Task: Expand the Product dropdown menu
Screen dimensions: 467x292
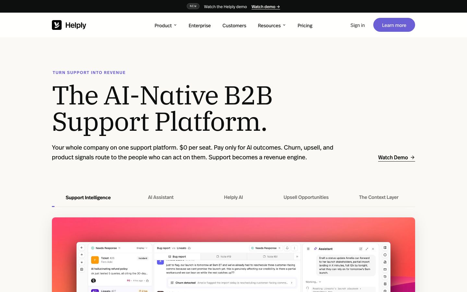Action: pyautogui.click(x=165, y=25)
